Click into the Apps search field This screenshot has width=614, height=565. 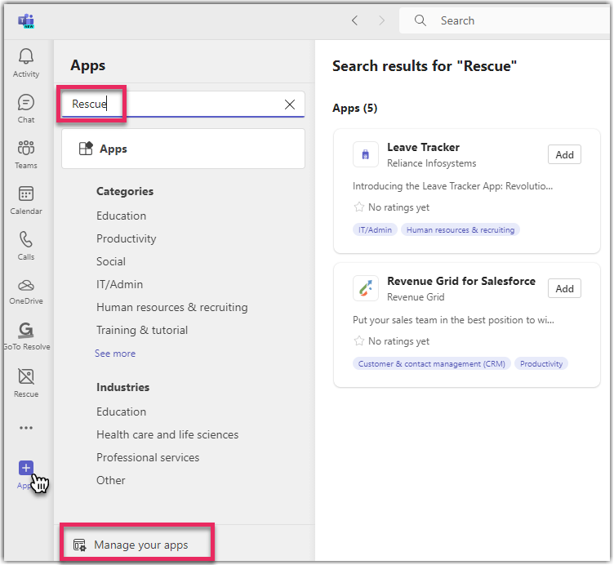pos(183,105)
